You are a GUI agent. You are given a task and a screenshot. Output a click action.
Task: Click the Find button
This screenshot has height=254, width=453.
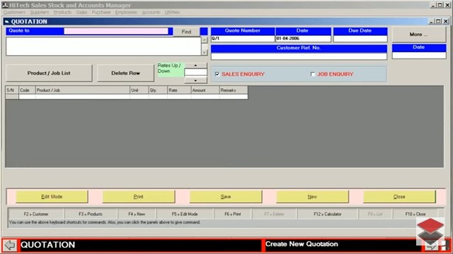[186, 32]
